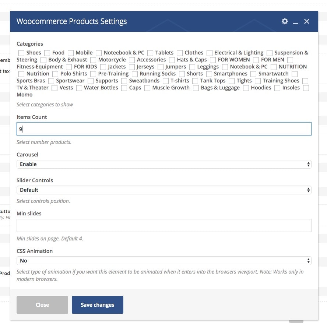
Task: Enable the Sportswear category checkbox
Action: 51,81
